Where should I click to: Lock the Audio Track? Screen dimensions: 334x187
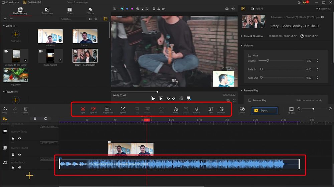(x=13, y=167)
